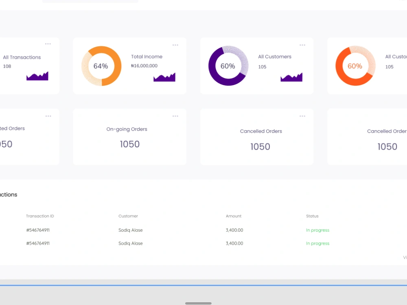Screen dimensions: 407x305
Task: Select the All Transactions title
Action: tap(22, 57)
